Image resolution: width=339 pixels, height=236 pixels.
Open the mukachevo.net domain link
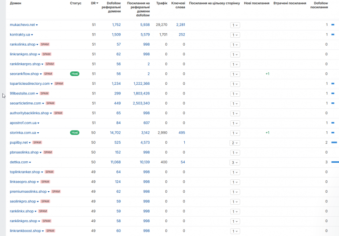click(22, 25)
